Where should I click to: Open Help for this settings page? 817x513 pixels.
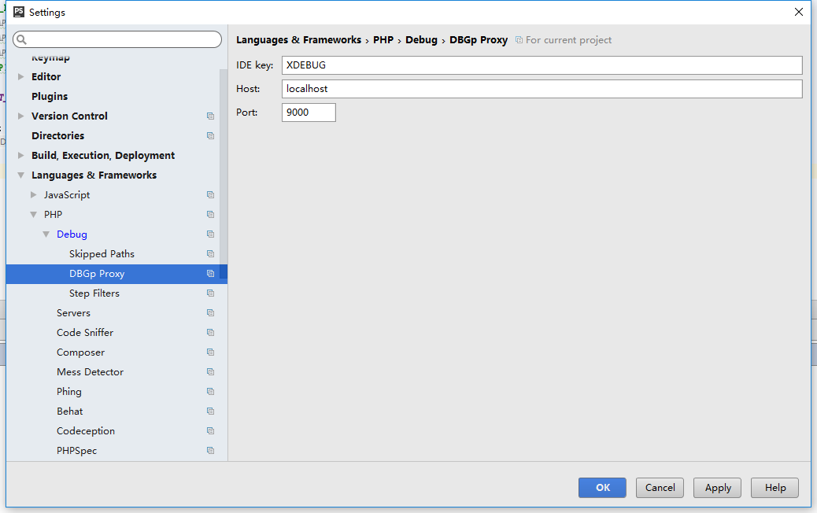click(x=774, y=488)
